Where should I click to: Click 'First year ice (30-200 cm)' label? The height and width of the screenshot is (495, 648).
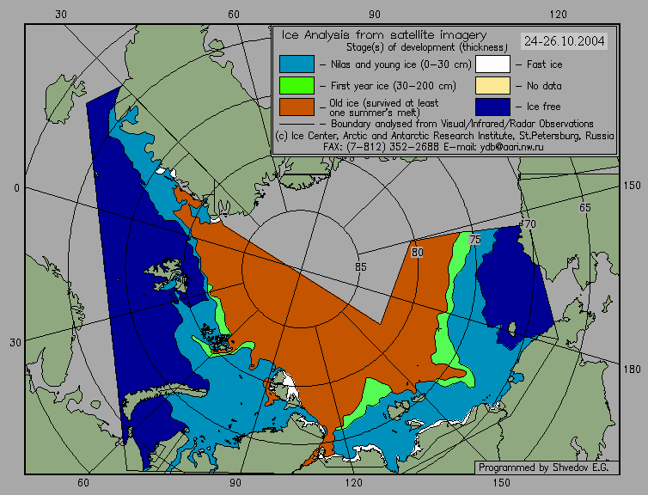pyautogui.click(x=394, y=86)
